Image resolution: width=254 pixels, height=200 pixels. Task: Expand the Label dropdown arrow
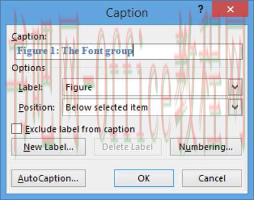[235, 87]
